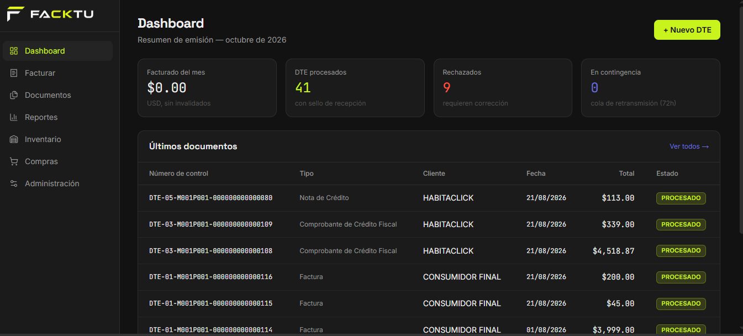743x336 pixels.
Task: Click the $339.00 total
Action: [x=618, y=224]
